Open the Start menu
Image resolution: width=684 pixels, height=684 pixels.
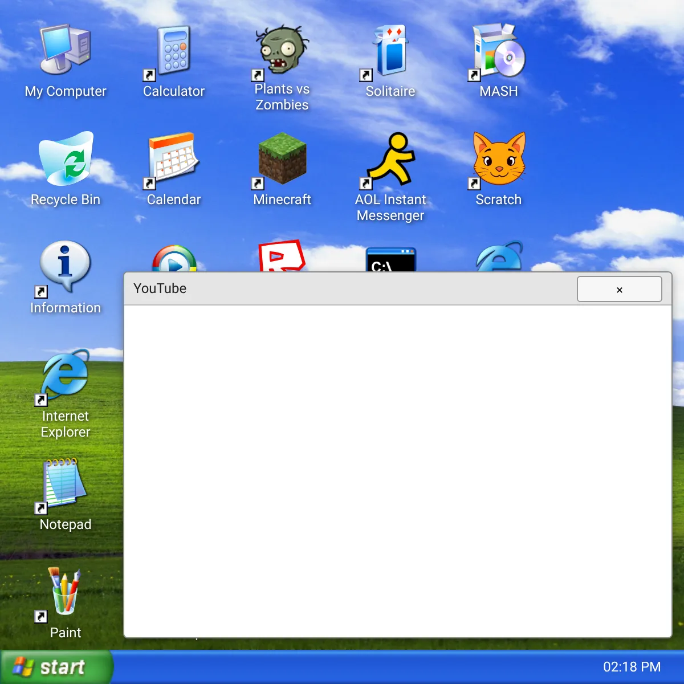coord(56,667)
